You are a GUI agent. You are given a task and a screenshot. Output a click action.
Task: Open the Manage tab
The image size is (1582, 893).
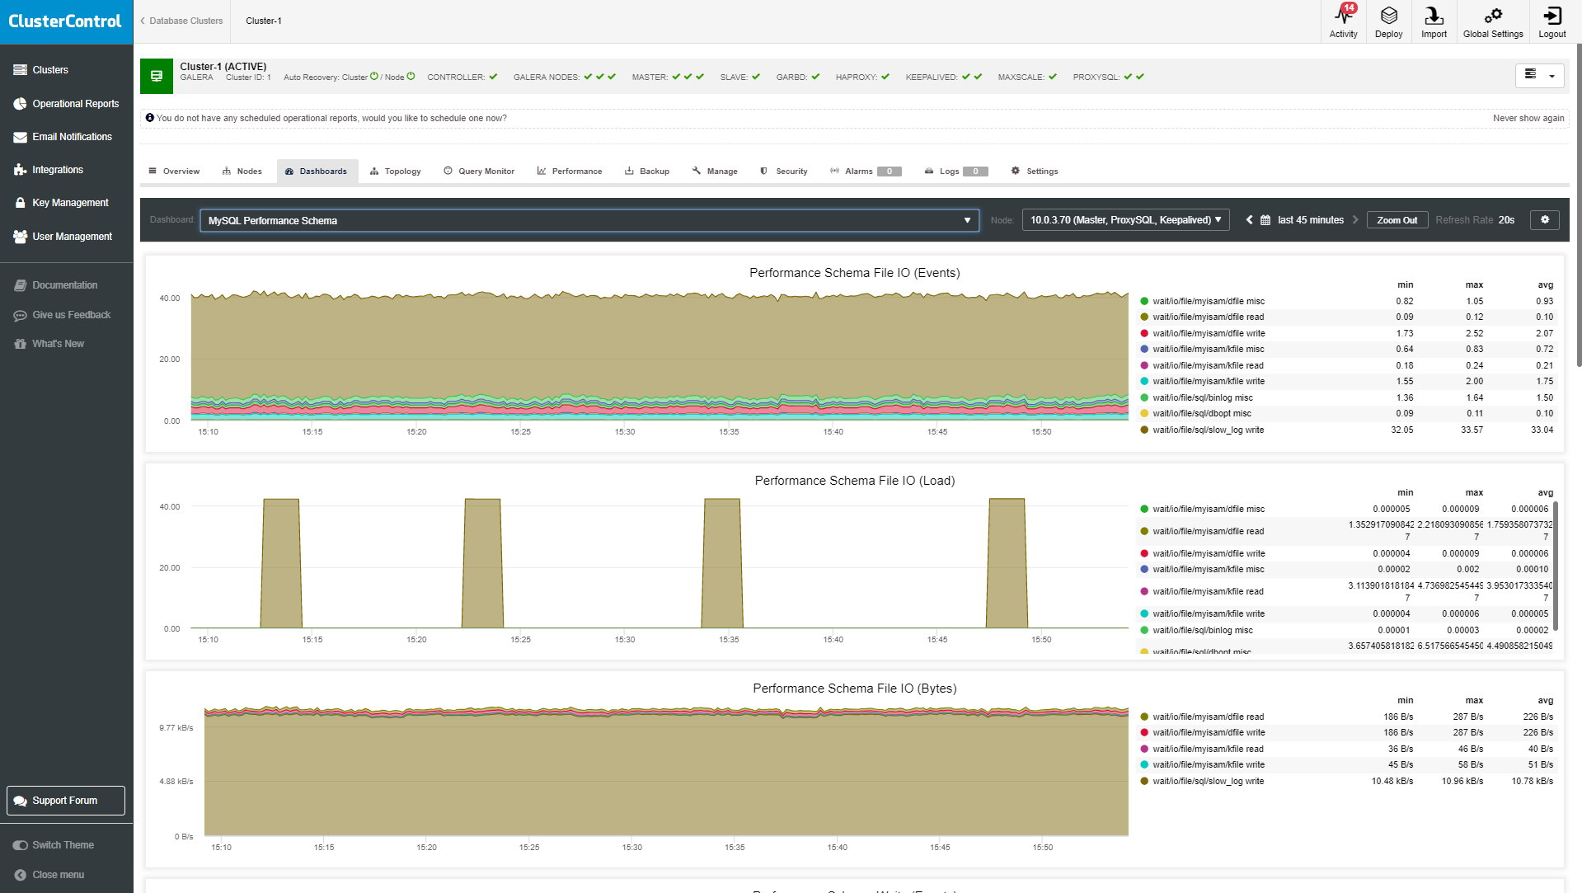715,172
